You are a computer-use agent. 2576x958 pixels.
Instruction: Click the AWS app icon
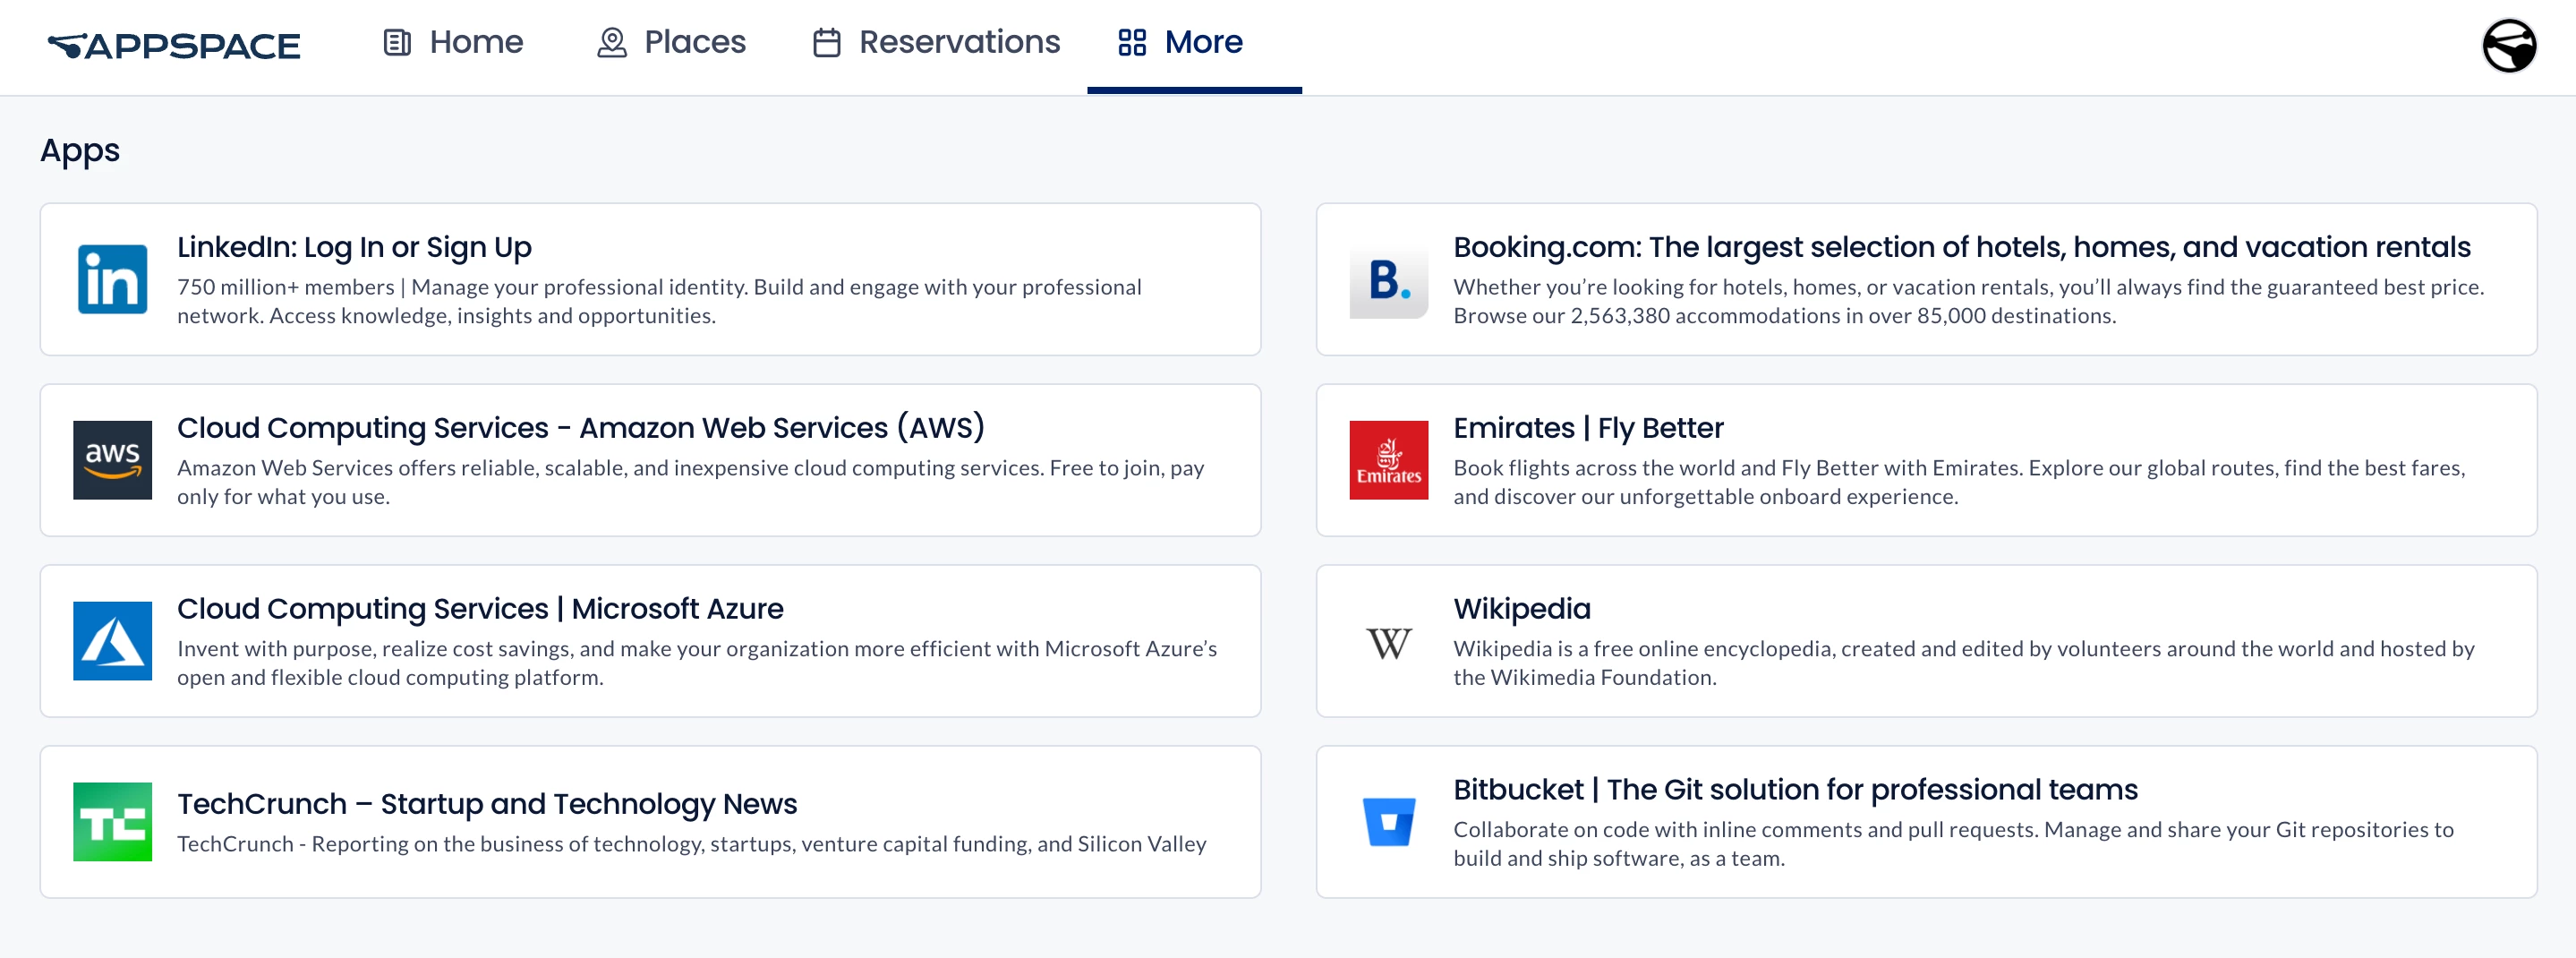tap(112, 460)
